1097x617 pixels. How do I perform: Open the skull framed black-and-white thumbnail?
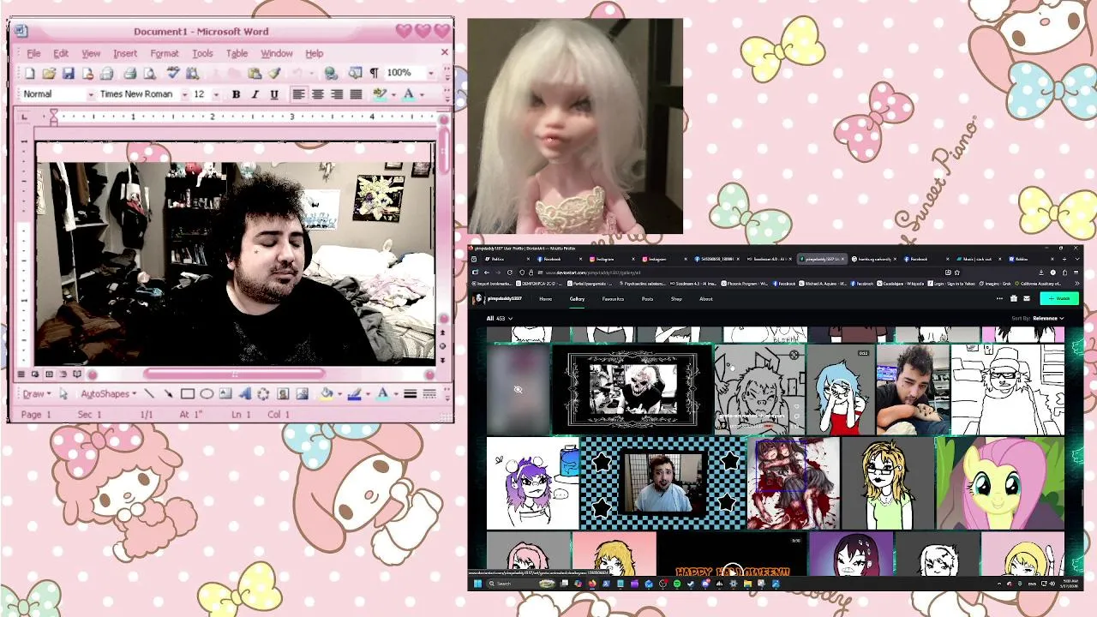(633, 388)
